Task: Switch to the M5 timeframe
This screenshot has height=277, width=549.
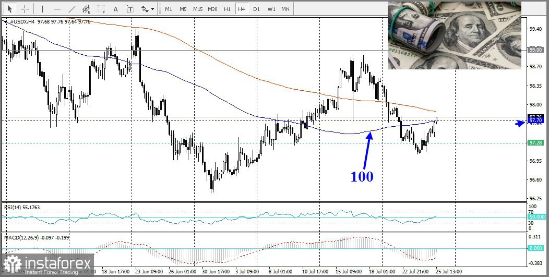Action: tap(183, 9)
